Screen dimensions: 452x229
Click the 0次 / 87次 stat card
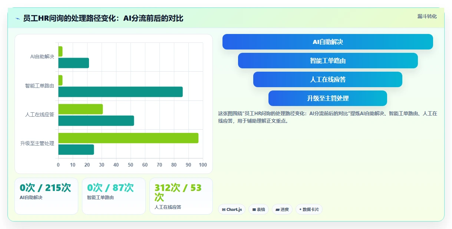point(114,196)
